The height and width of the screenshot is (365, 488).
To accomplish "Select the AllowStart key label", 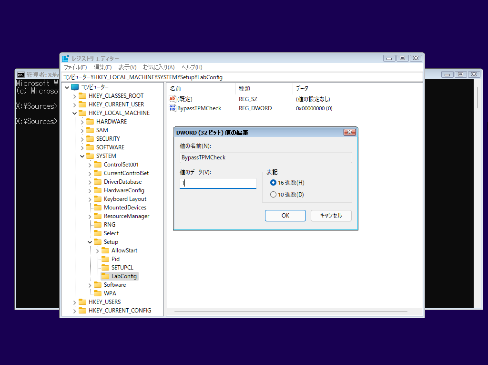I will point(124,250).
